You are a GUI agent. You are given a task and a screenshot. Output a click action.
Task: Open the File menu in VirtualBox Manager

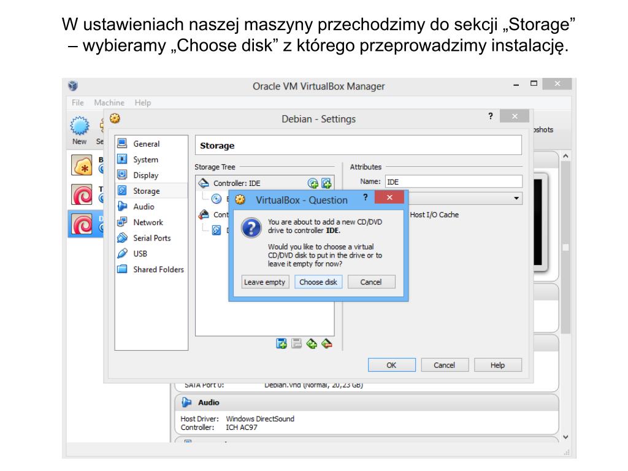78,102
